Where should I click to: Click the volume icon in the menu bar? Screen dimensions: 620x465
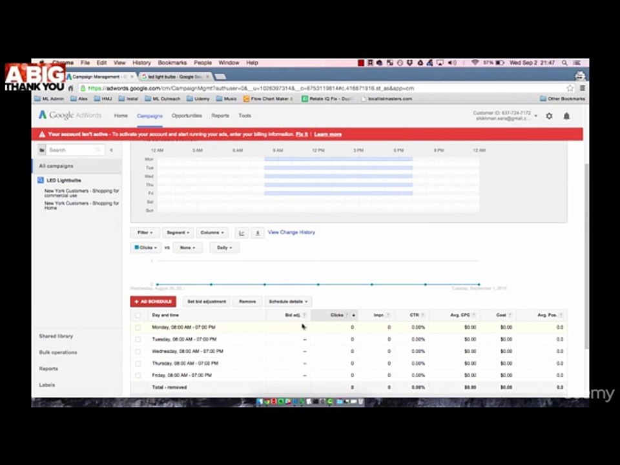click(x=452, y=63)
